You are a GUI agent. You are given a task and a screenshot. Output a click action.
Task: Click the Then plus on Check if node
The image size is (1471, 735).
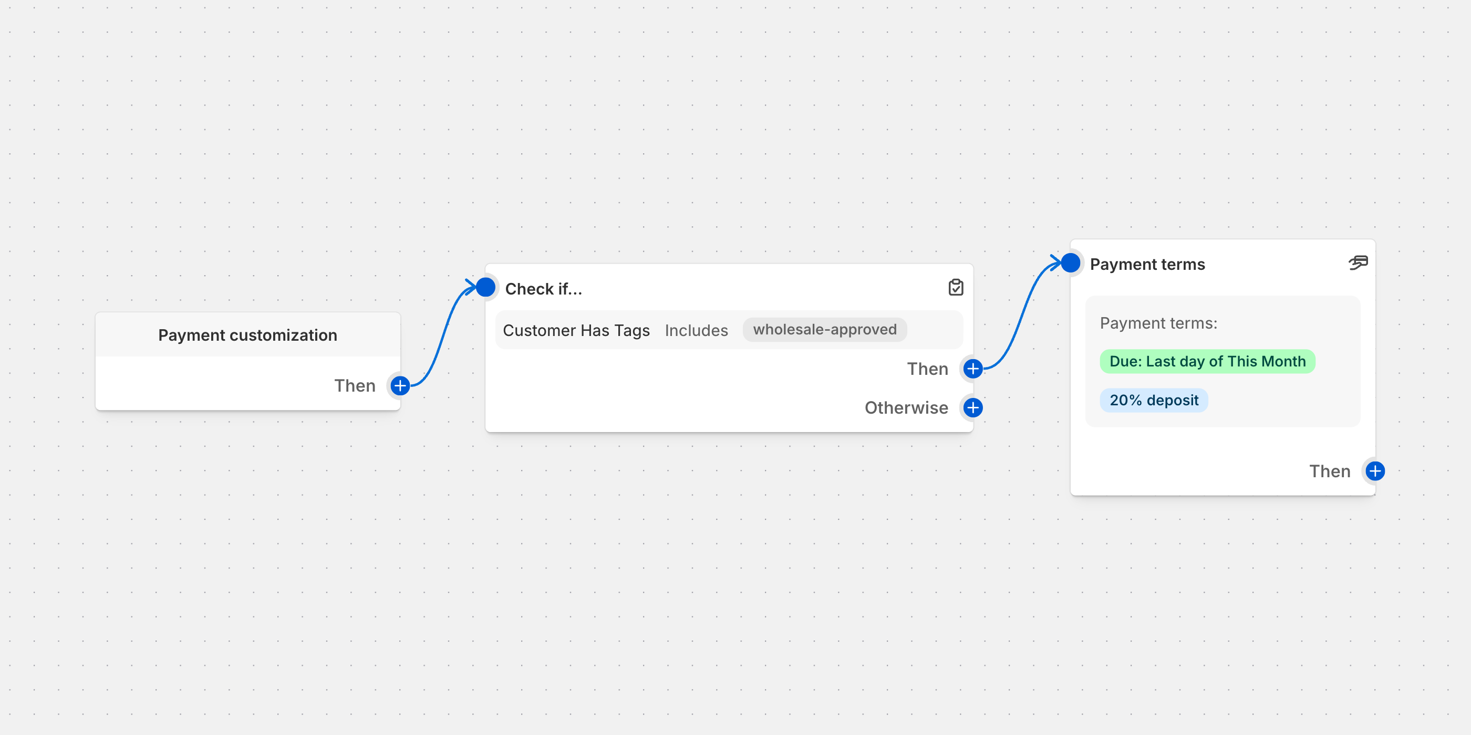pos(973,369)
